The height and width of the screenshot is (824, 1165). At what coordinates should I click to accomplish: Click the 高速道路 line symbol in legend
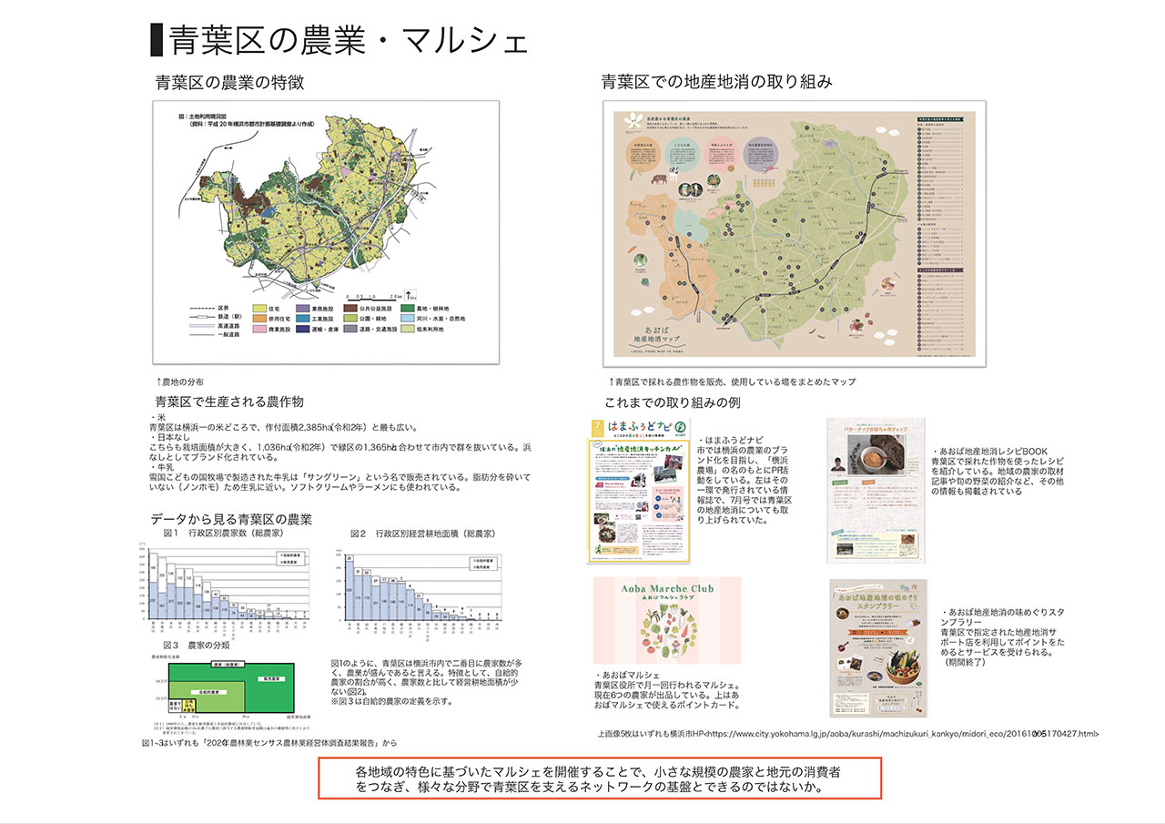point(202,326)
